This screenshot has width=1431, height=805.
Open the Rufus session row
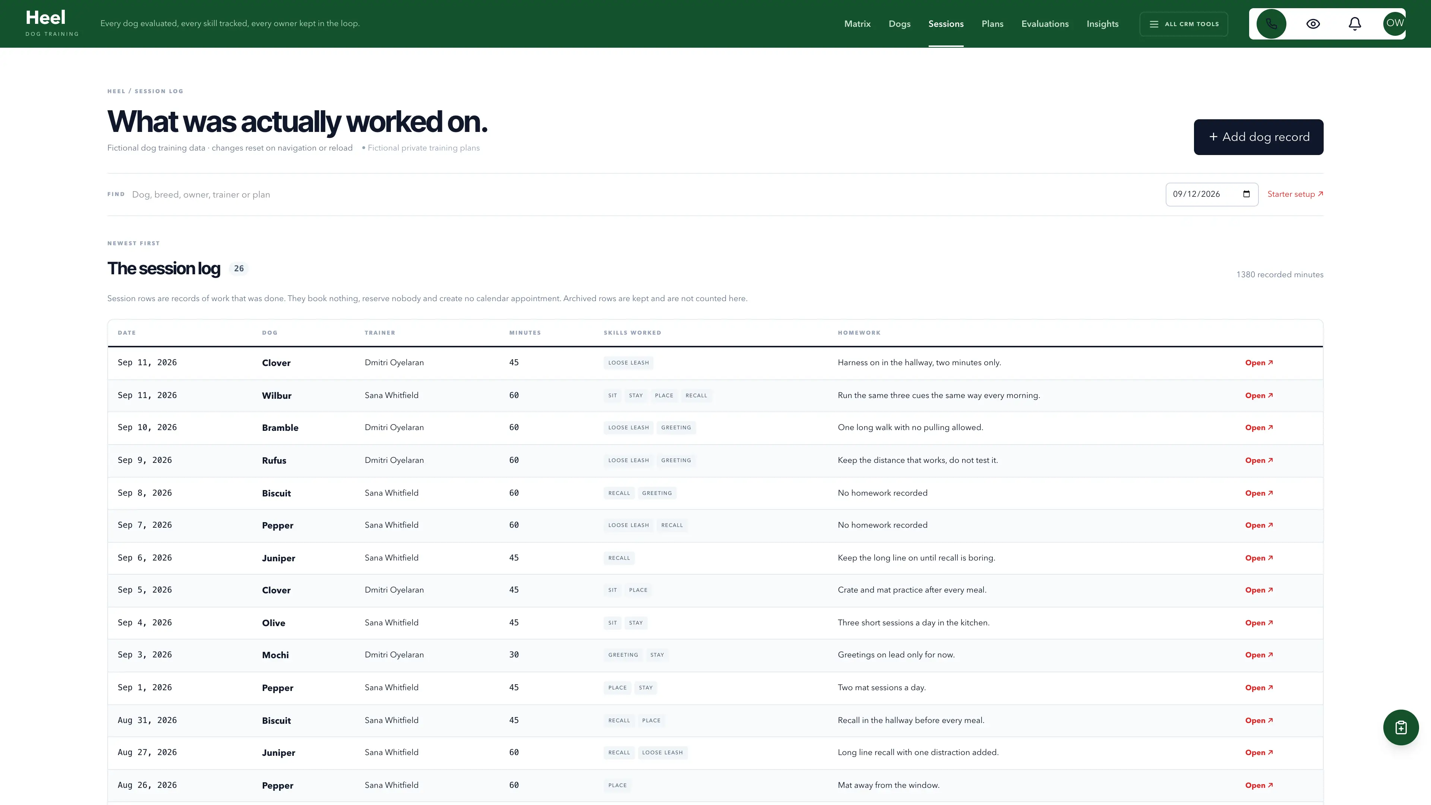coord(1258,461)
